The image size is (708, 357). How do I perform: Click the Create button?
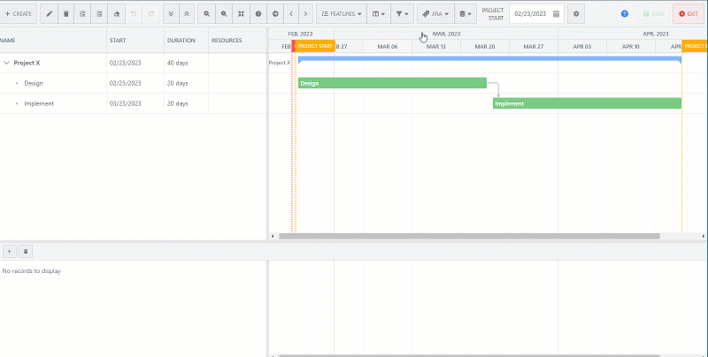tap(18, 14)
